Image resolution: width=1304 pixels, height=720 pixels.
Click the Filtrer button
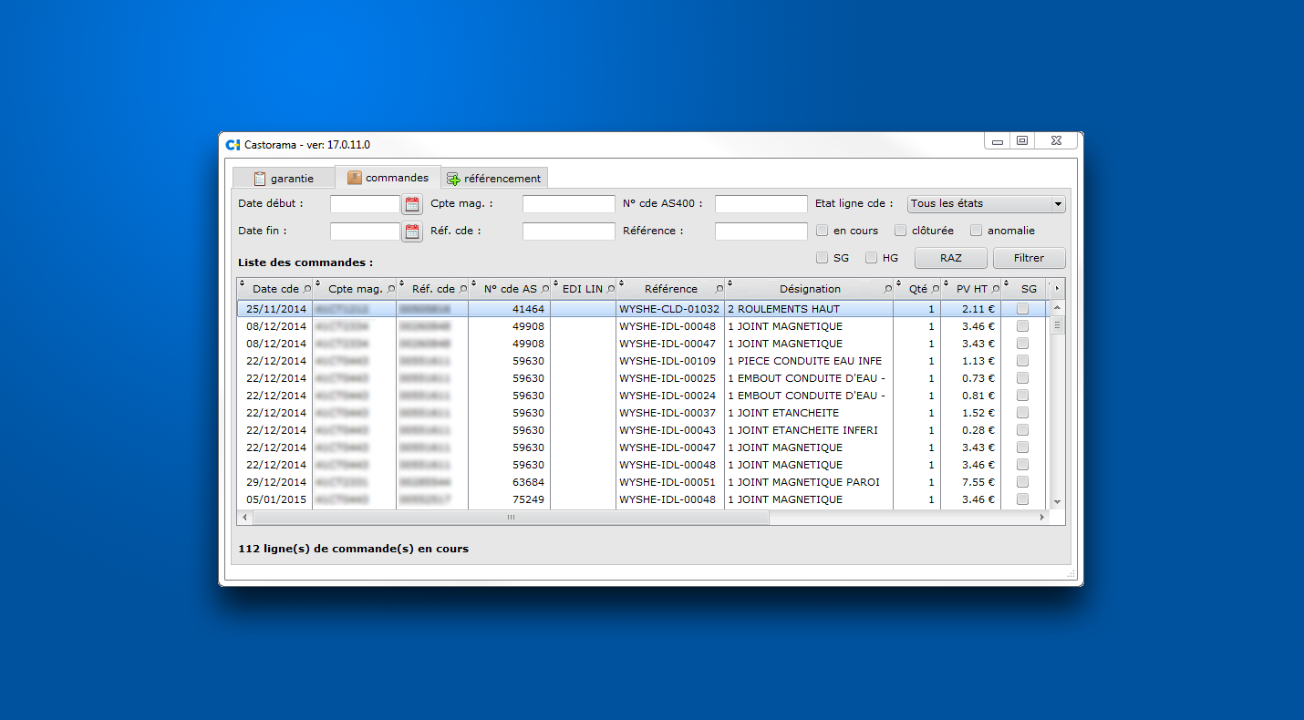coord(1029,258)
